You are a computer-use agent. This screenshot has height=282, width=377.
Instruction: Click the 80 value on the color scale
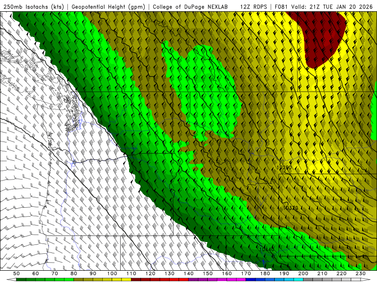[x=74, y=274]
